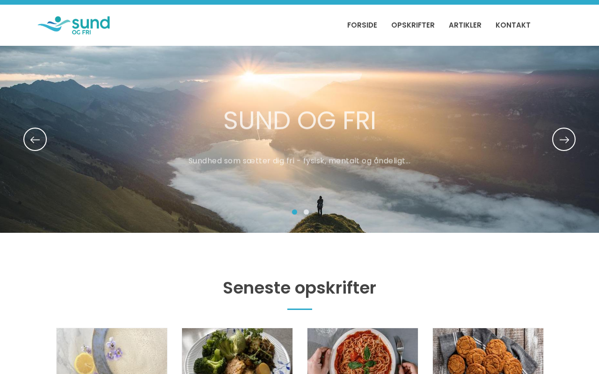Image resolution: width=599 pixels, height=374 pixels.
Task: Click the hero tagline about sundhed
Action: 299,161
